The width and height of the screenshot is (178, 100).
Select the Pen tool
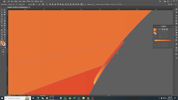(2, 15)
